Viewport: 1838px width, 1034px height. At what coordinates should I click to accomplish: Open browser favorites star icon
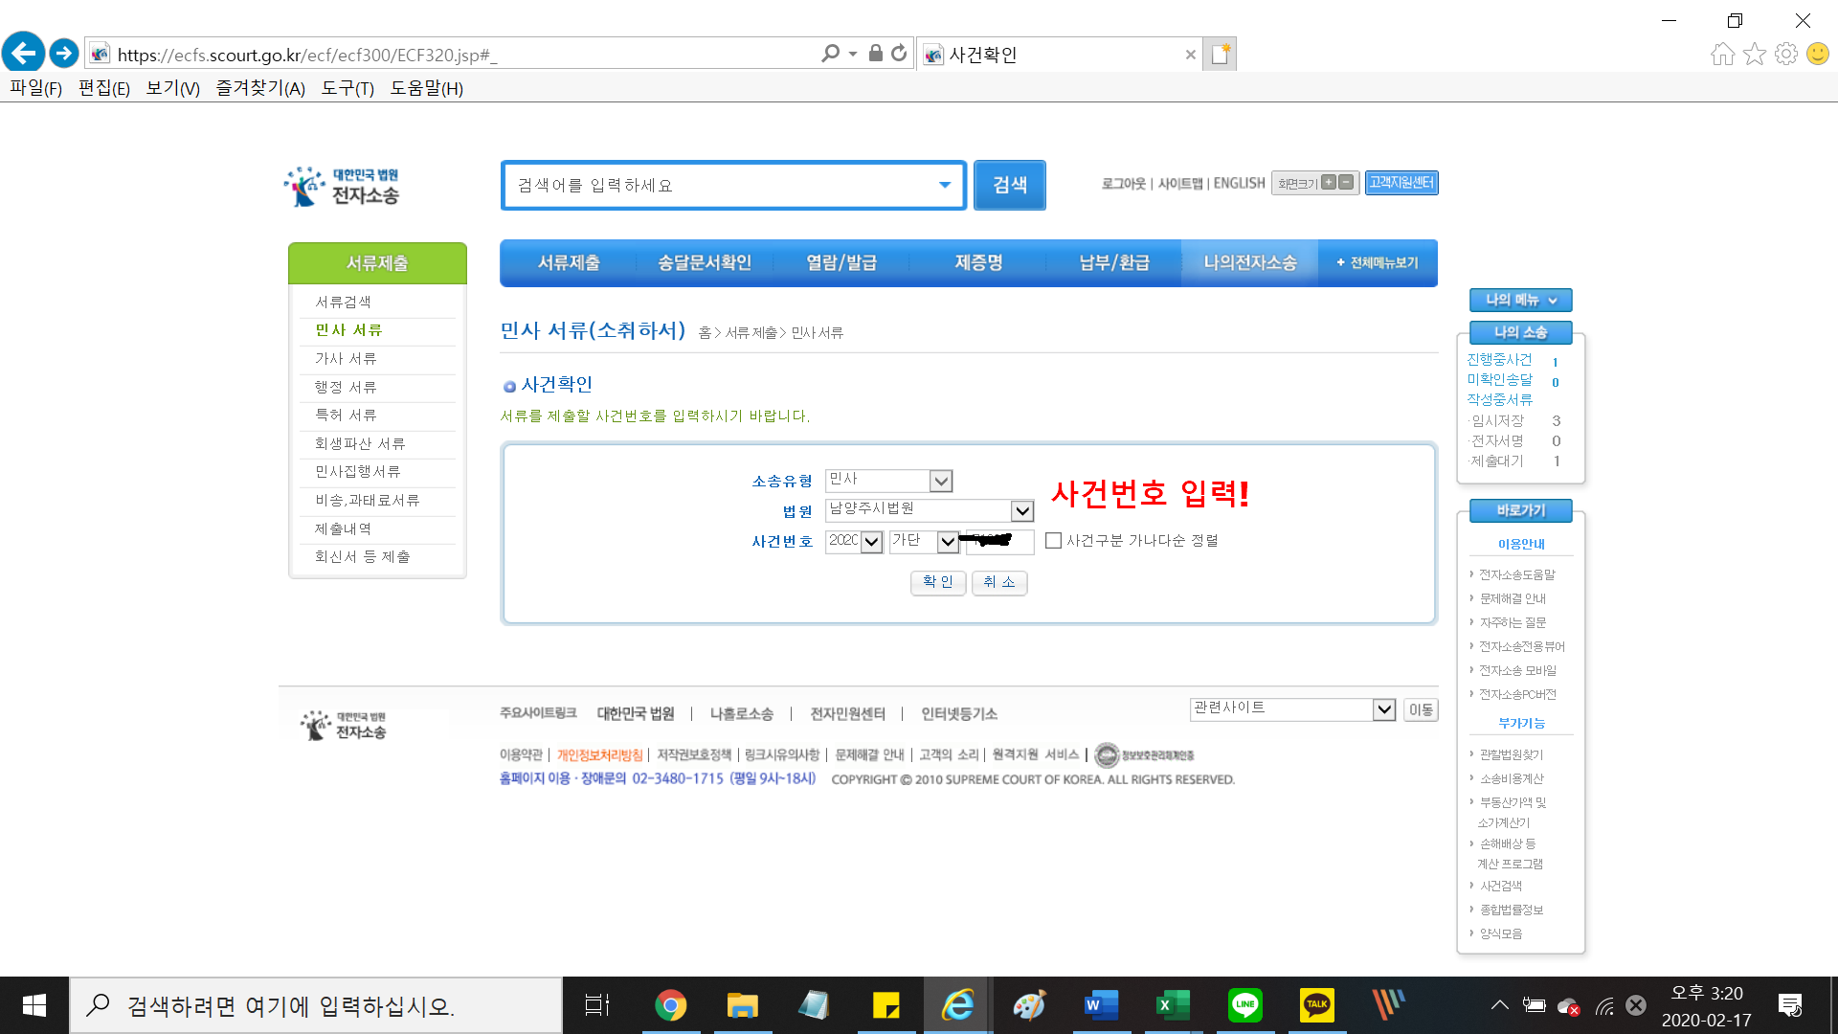pos(1754,54)
